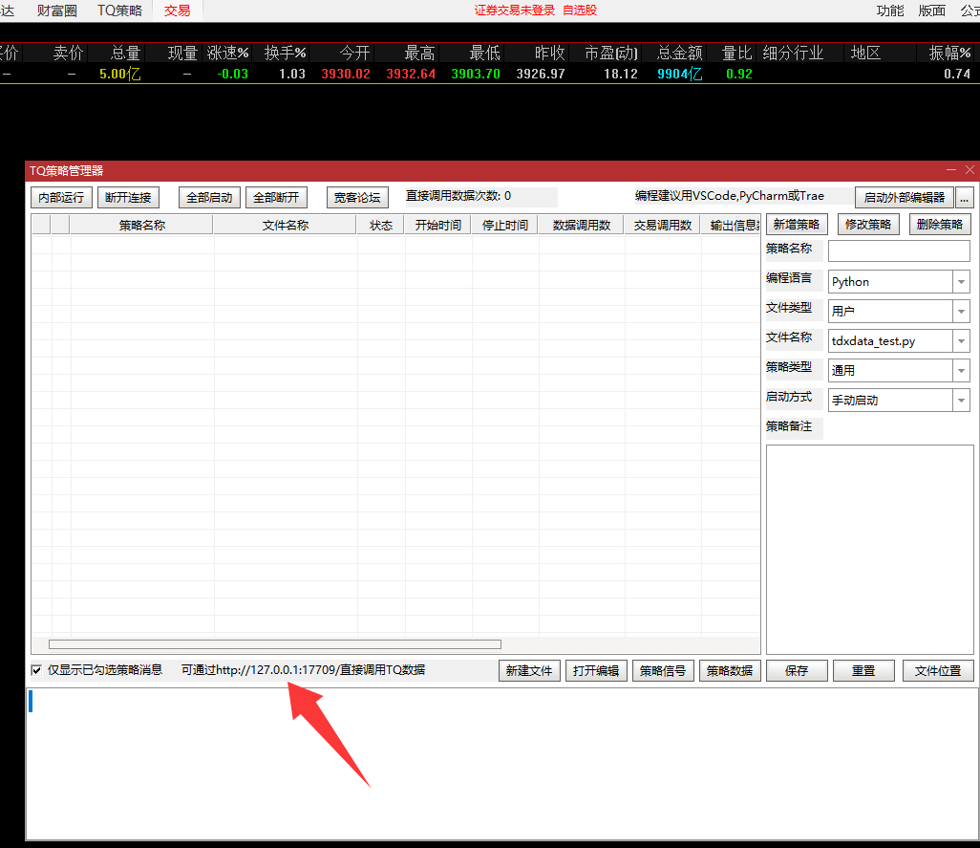
Task: Click the 最低 quote column header
Action: (484, 54)
